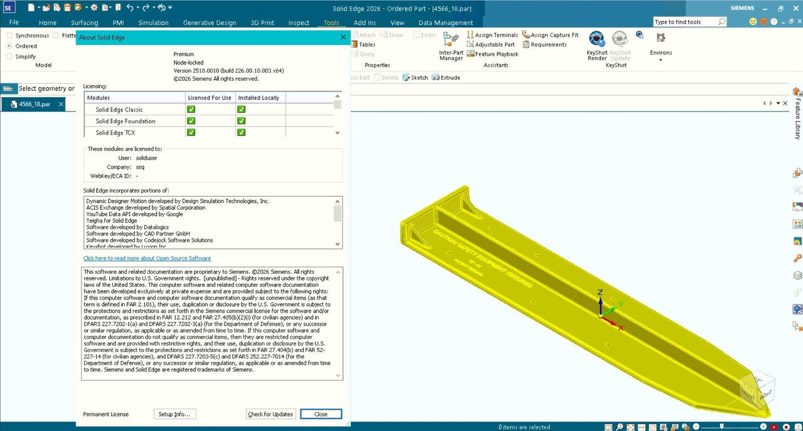The height and width of the screenshot is (431, 803).
Task: Switch to the Simulation ribbon tab
Action: click(x=153, y=23)
